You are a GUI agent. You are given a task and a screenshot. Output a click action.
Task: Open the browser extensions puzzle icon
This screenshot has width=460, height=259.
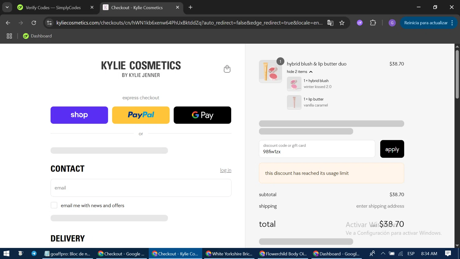coord(373,23)
